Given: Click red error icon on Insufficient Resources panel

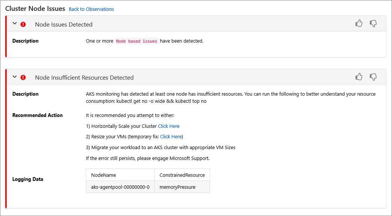Looking at the screenshot, I should pos(23,77).
